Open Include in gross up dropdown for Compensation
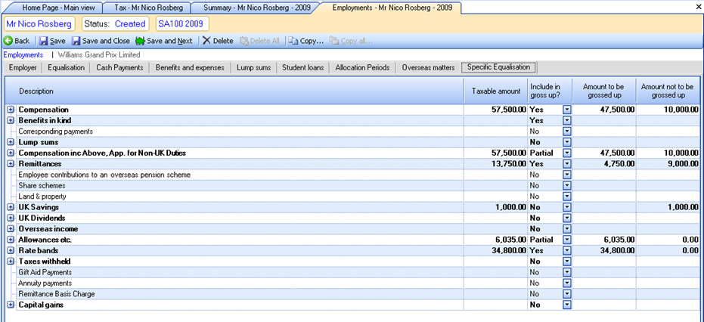Viewport: 704px width, 322px height. point(566,110)
